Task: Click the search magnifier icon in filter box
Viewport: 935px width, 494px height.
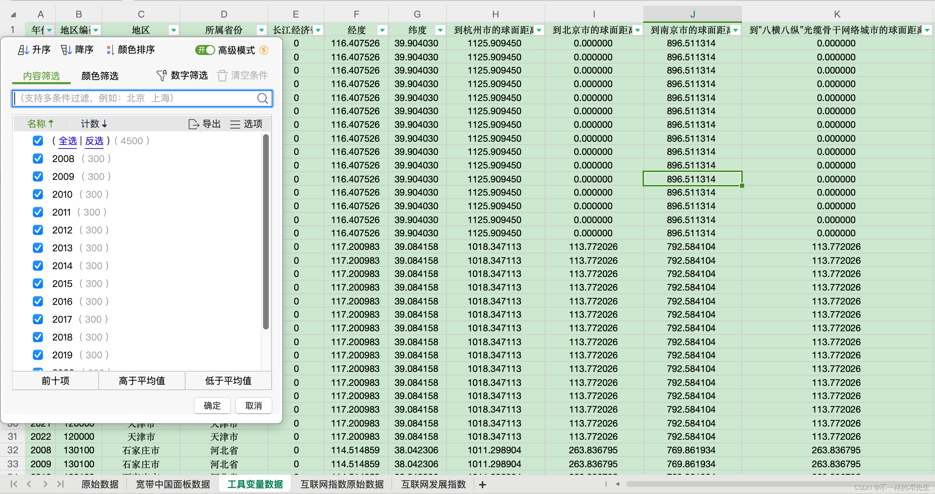Action: pos(262,98)
